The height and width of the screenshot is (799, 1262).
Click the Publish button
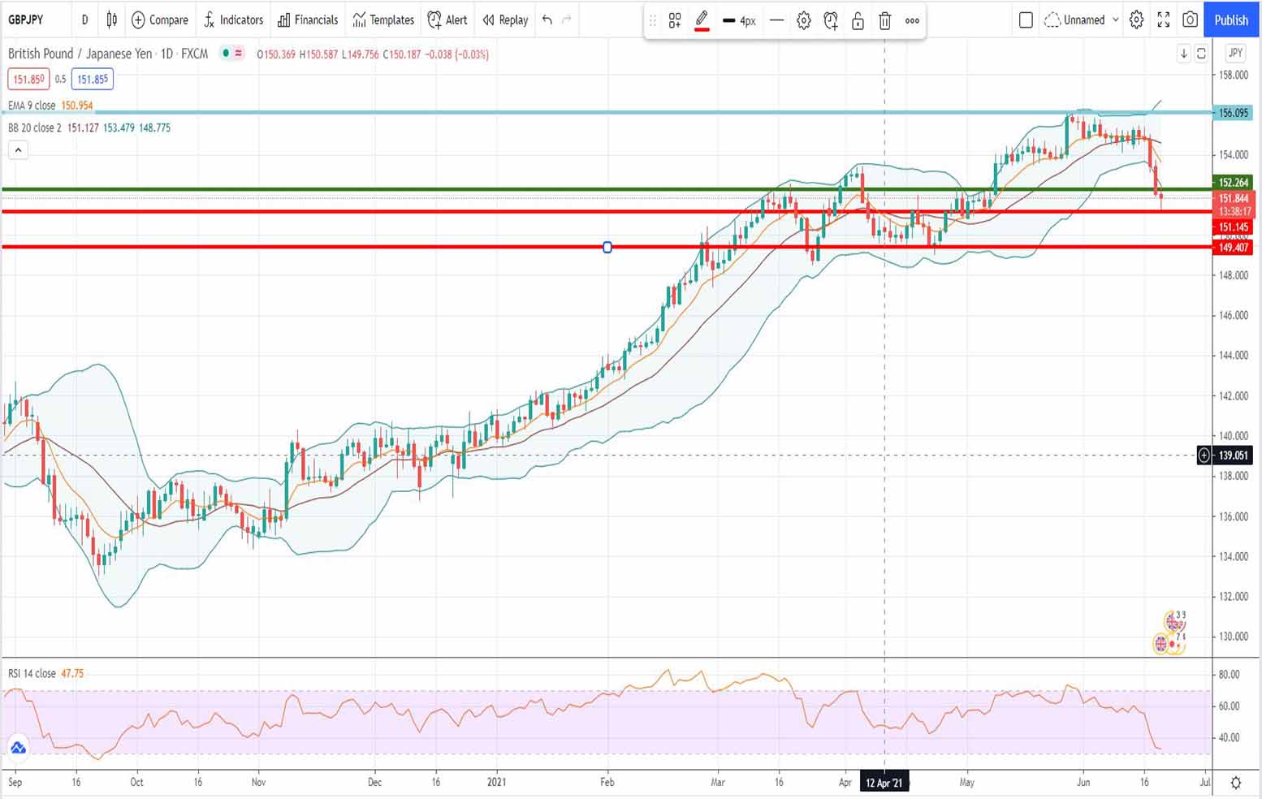point(1230,19)
